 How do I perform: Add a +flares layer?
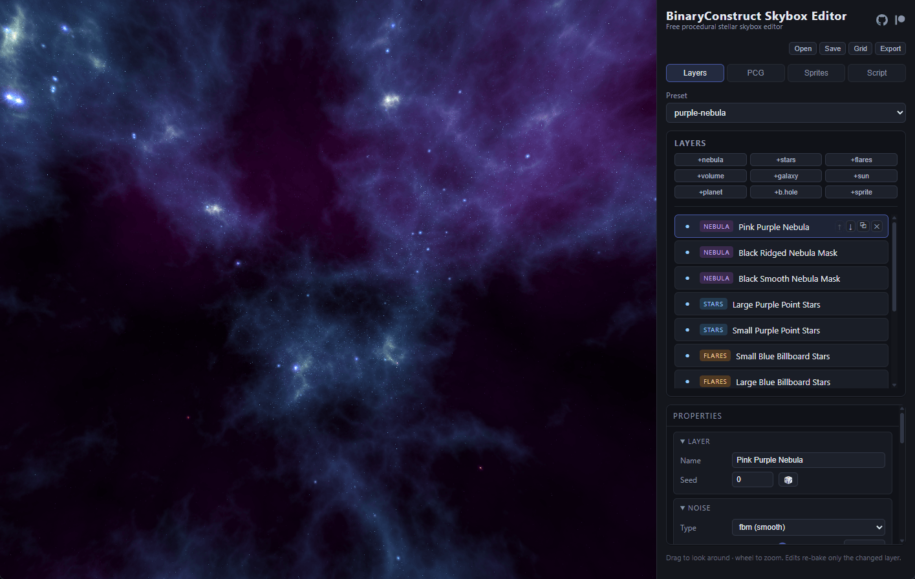(x=861, y=160)
